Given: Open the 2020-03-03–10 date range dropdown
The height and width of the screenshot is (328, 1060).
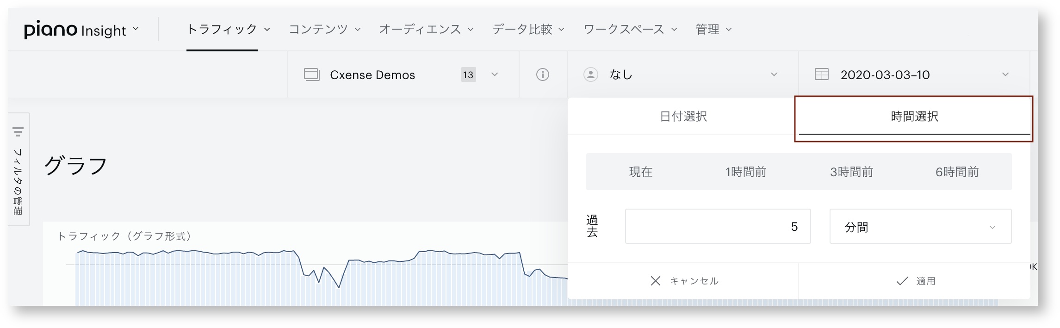Looking at the screenshot, I should pyautogui.click(x=1005, y=74).
